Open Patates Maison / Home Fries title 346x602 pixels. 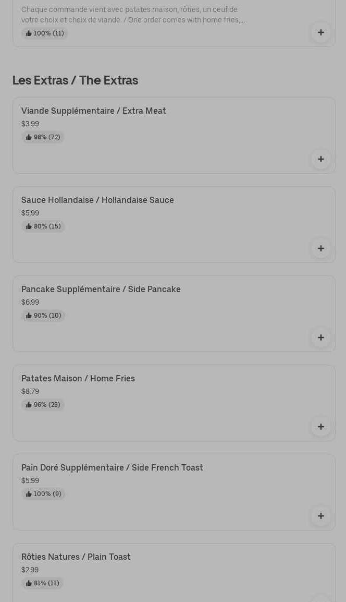pos(78,378)
